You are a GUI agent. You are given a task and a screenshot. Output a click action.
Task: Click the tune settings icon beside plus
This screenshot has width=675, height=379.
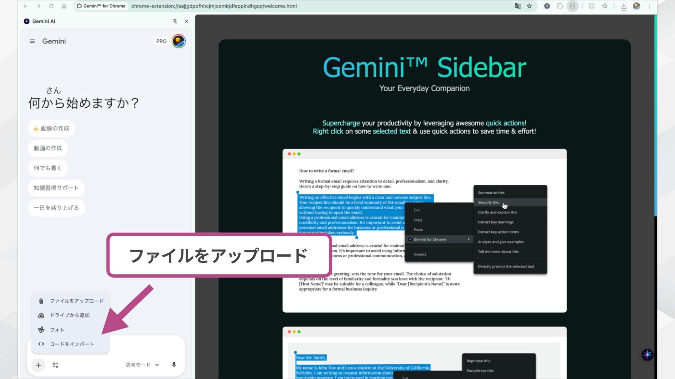[55, 365]
